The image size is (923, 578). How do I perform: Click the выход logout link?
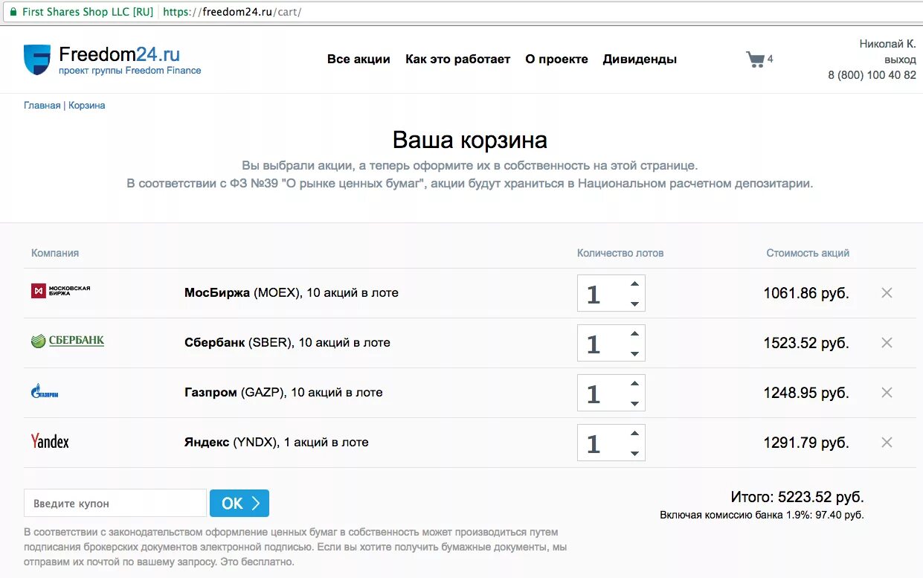(900, 60)
